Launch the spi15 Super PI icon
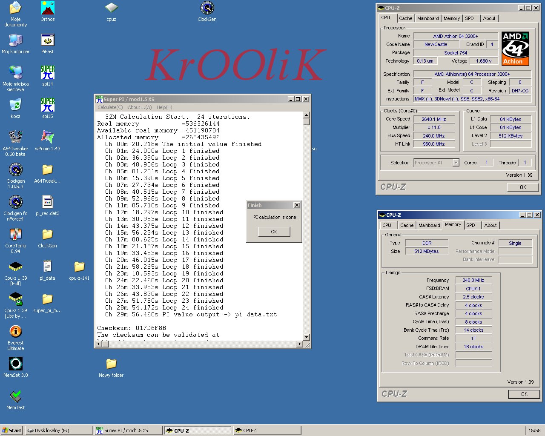Screen dimensions: 545x436 (47, 109)
